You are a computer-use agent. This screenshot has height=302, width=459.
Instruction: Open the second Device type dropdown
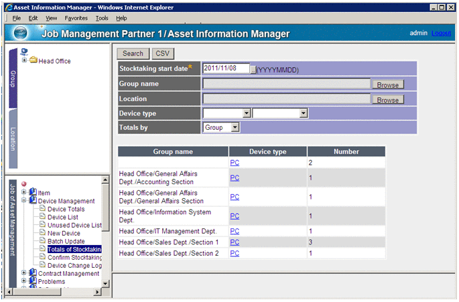(303, 114)
